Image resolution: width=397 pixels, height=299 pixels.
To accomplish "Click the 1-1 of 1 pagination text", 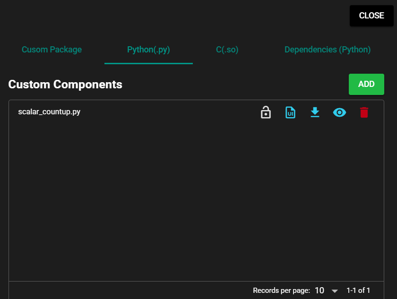I will click(x=358, y=290).
